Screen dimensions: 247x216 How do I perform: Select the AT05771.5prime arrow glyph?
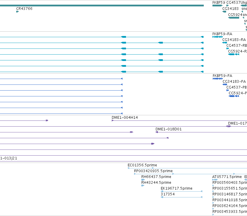tap(215, 180)
